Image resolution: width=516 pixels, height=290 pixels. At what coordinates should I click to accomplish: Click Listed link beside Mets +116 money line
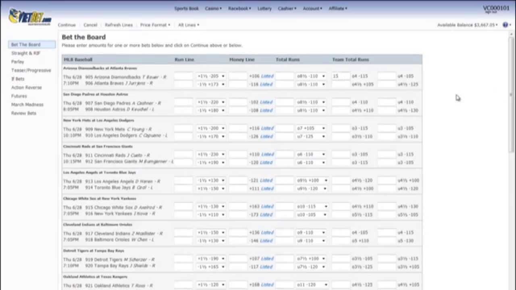(x=267, y=128)
